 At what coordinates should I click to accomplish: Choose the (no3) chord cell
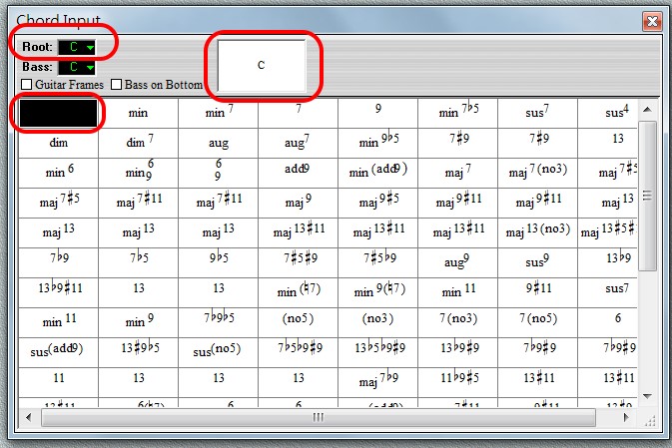378,323
